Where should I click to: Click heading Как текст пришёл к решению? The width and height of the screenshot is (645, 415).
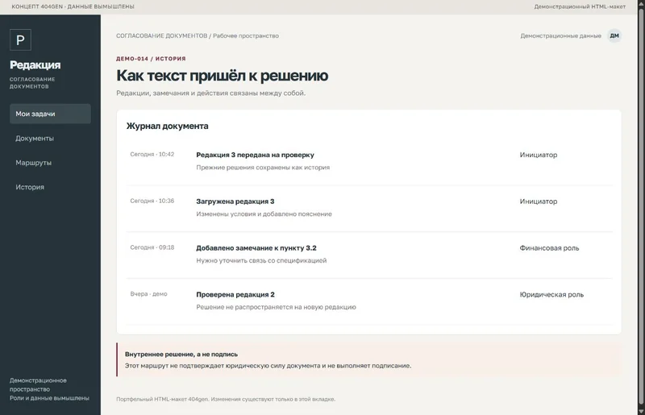point(223,76)
